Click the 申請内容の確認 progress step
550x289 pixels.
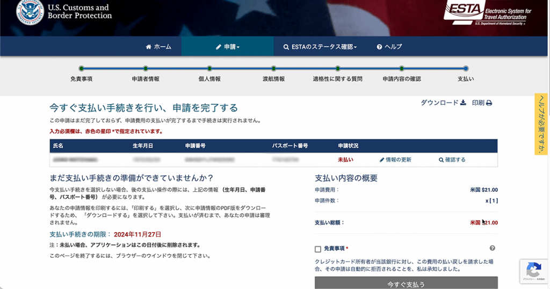tap(401, 69)
